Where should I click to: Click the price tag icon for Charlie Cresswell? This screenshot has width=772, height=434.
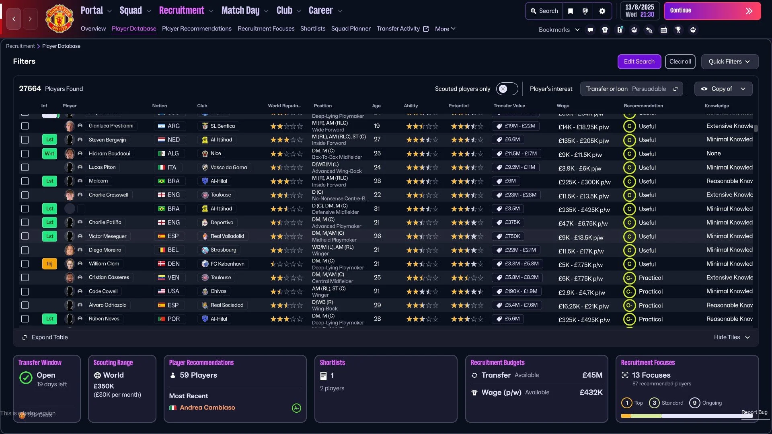point(499,195)
